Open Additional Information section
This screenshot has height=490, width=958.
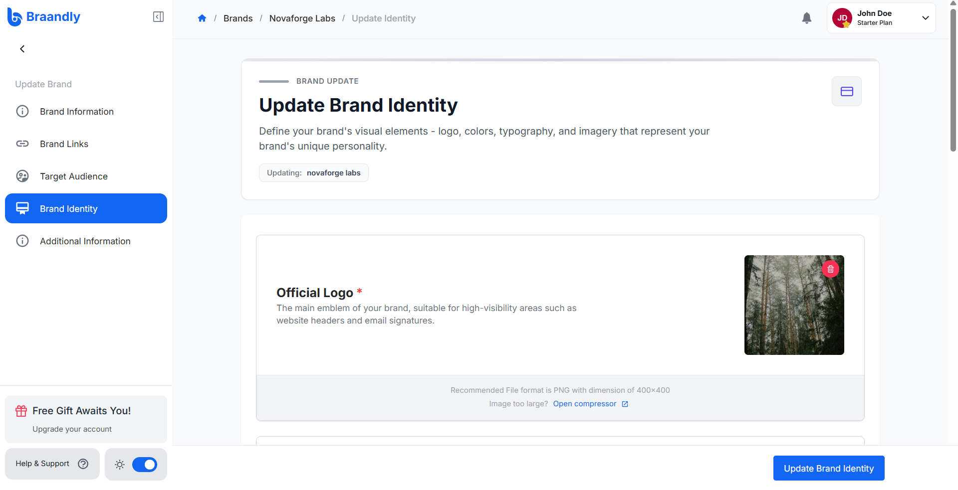(86, 241)
